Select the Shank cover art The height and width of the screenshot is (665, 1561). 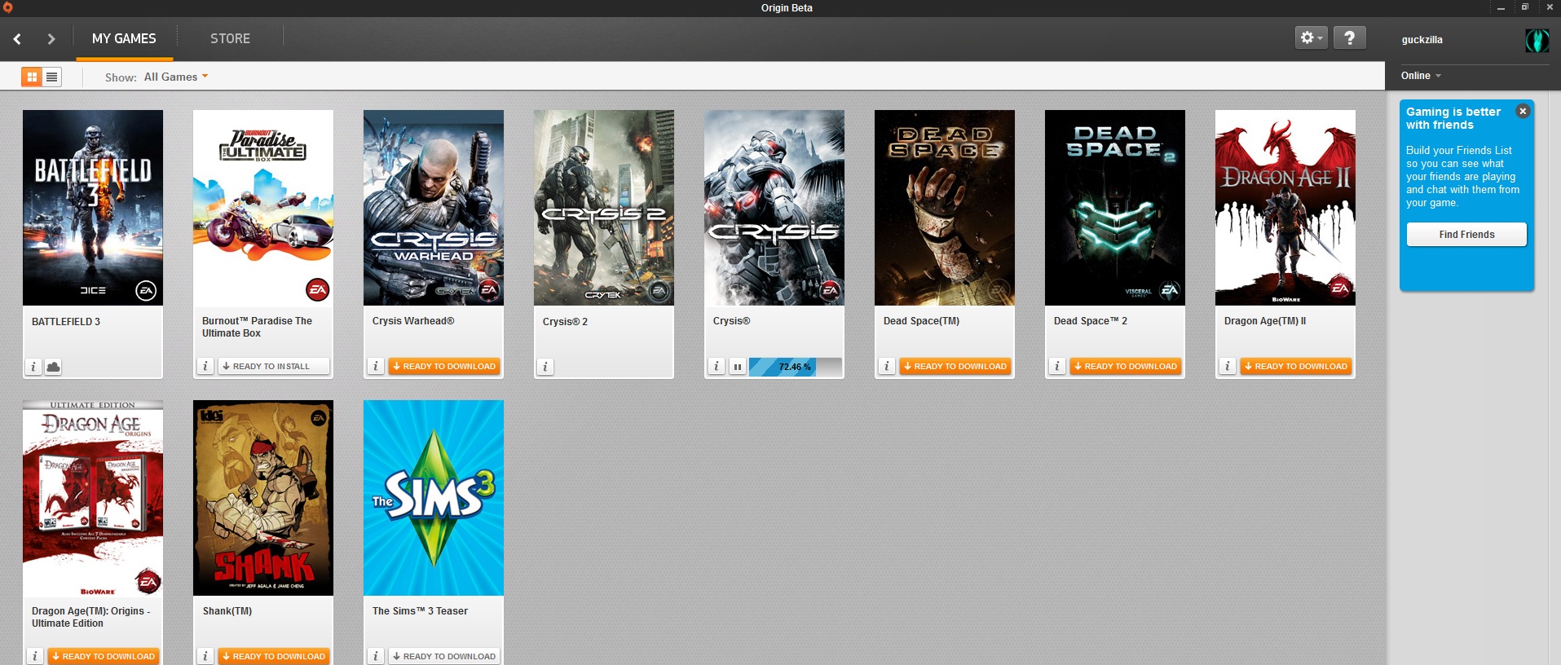click(263, 498)
